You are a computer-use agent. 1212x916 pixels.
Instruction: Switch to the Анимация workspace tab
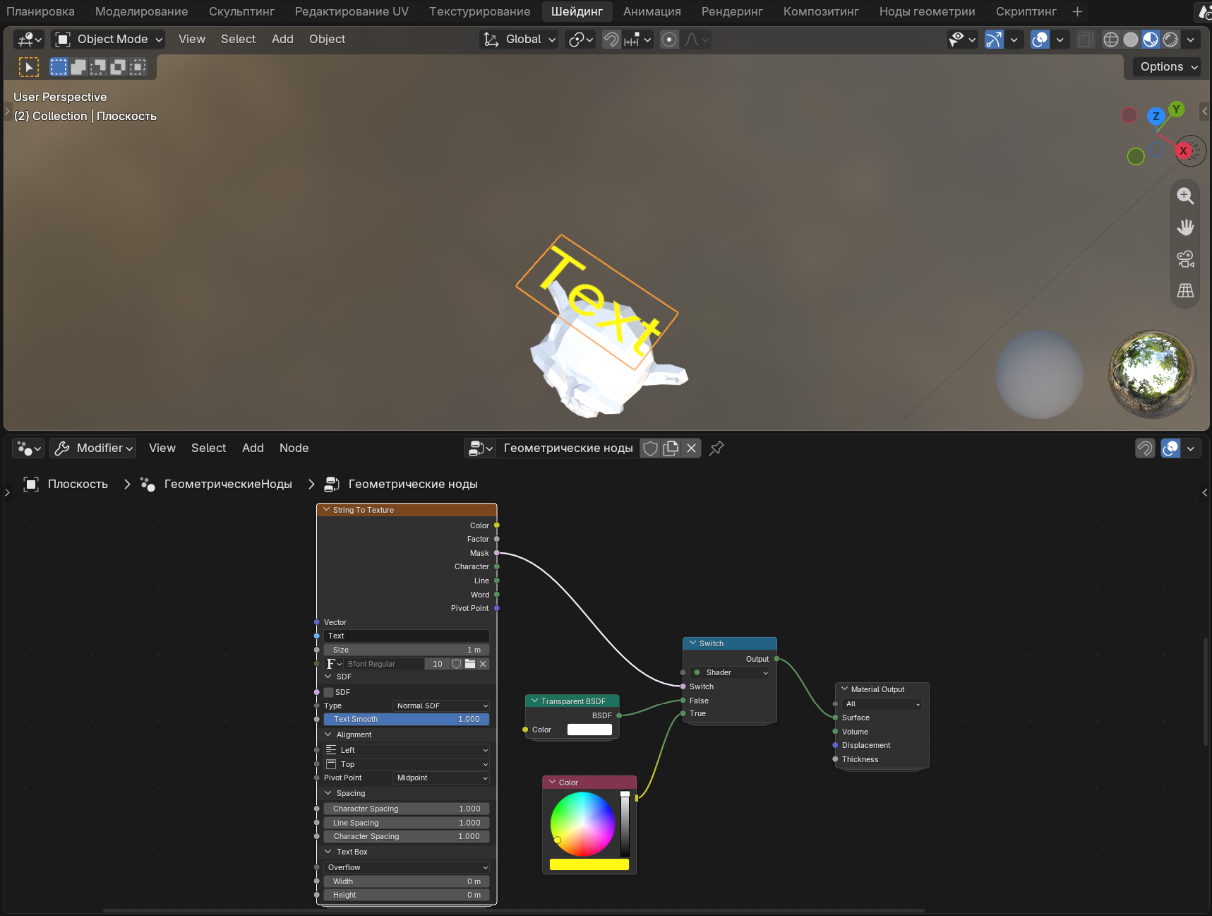tap(652, 11)
